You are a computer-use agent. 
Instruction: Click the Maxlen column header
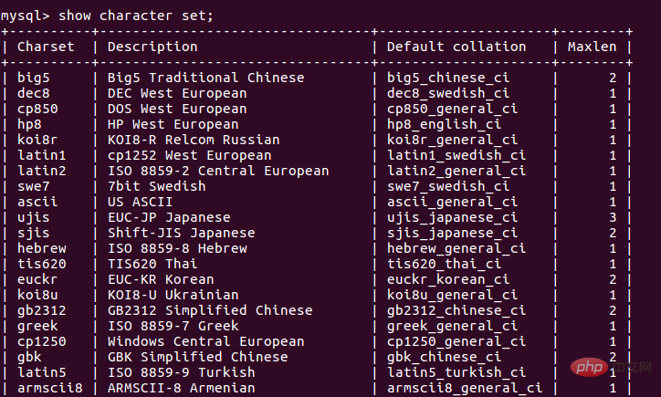click(592, 47)
